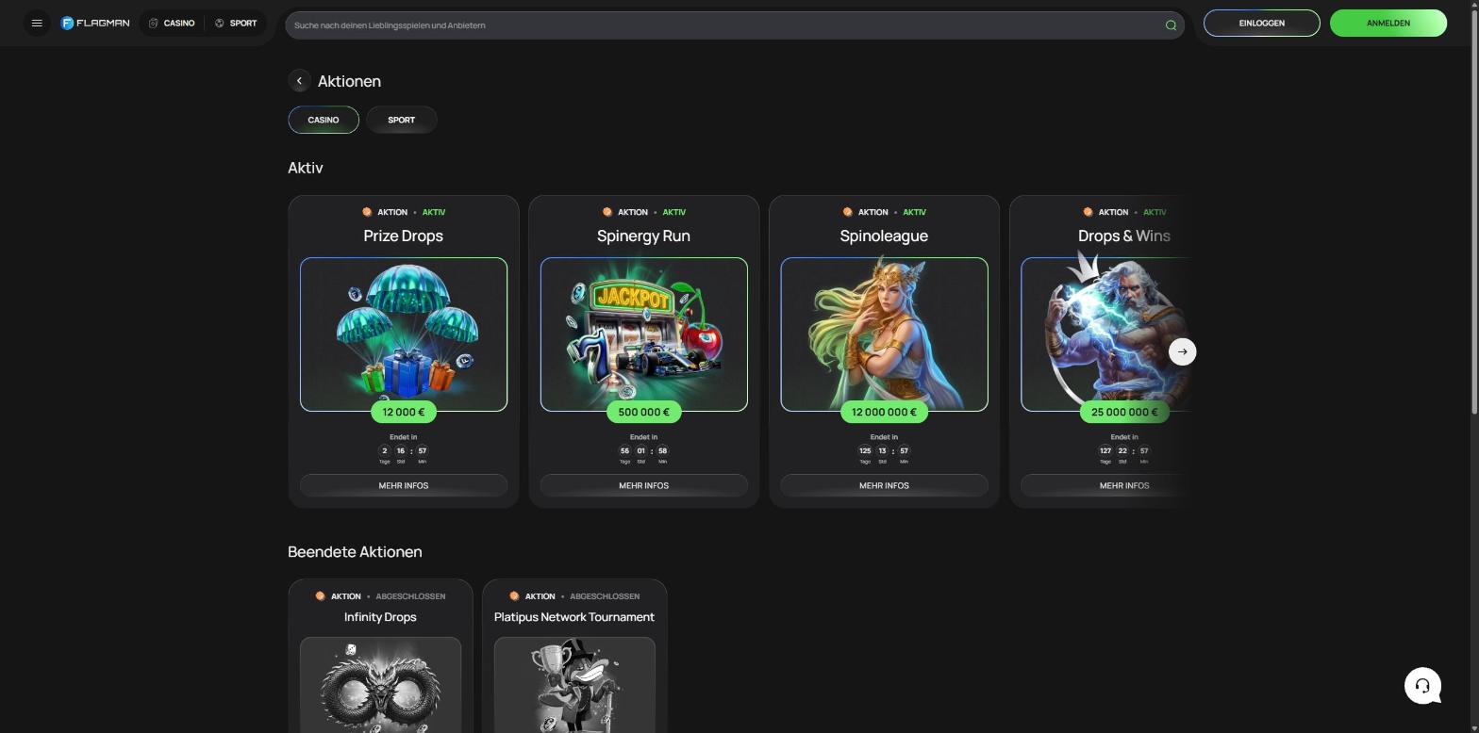Go back using the arrow beside Aktionen
Image resolution: width=1479 pixels, height=733 pixels.
pos(299,81)
